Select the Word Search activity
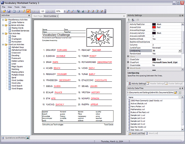Viewport: 185px width, 144px height. (17, 86)
